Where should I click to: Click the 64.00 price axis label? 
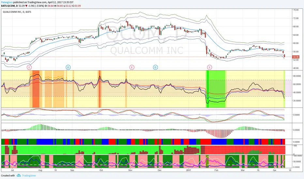click(296, 35)
